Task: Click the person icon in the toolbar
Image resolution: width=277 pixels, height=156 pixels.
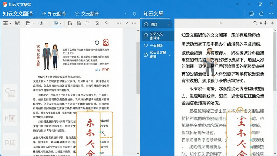Action: [87, 23]
